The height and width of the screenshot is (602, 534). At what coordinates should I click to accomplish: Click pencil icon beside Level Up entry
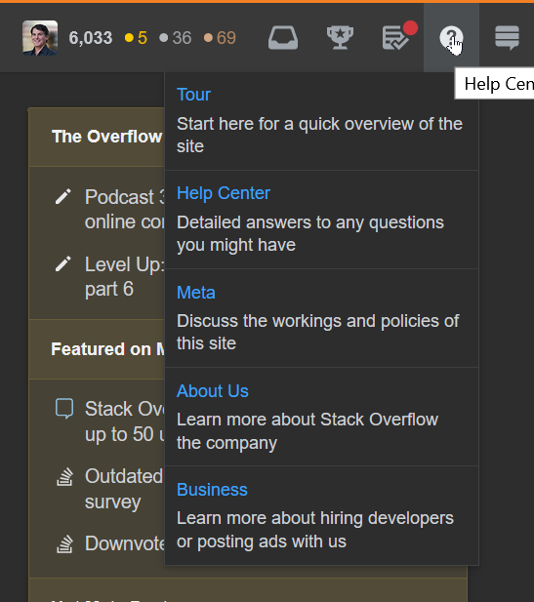pos(63,264)
